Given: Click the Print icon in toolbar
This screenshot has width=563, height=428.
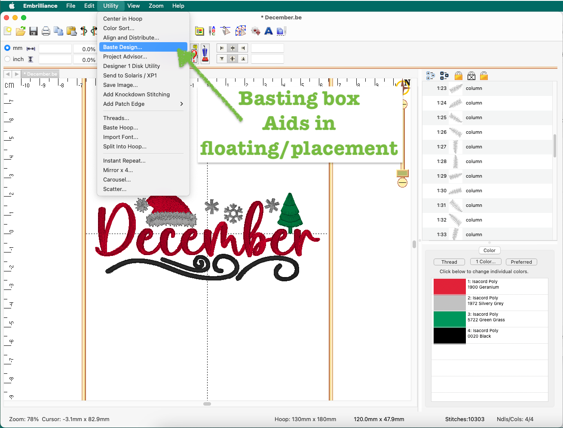Looking at the screenshot, I should click(46, 31).
